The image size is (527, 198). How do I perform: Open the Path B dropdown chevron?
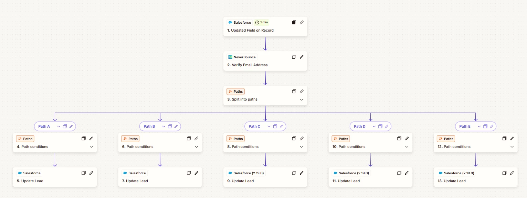tap(164, 126)
